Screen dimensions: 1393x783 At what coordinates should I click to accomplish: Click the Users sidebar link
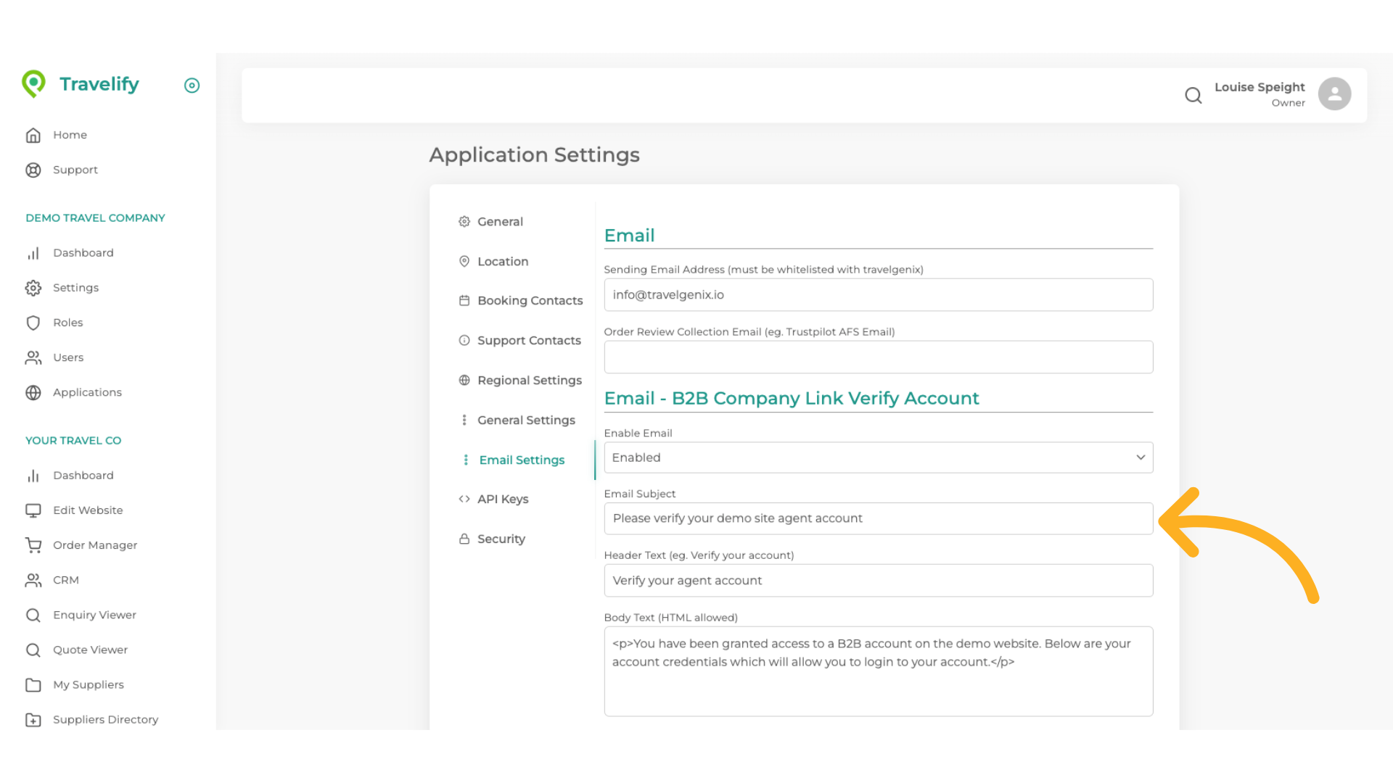68,357
